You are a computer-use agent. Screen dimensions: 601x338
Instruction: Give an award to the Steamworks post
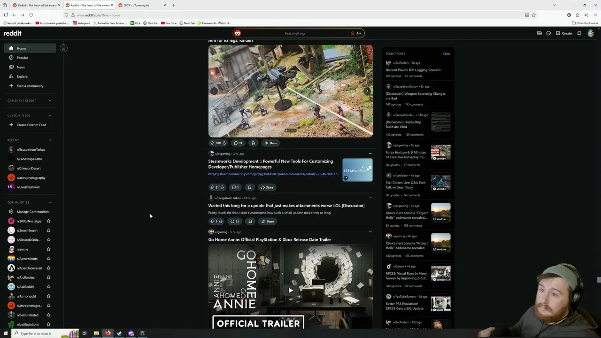tap(250, 187)
